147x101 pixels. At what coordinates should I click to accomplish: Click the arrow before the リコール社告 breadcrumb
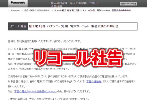tap(53, 11)
